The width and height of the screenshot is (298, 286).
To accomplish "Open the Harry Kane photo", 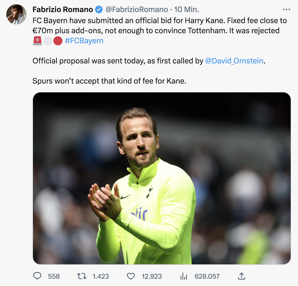I will coord(162,178).
